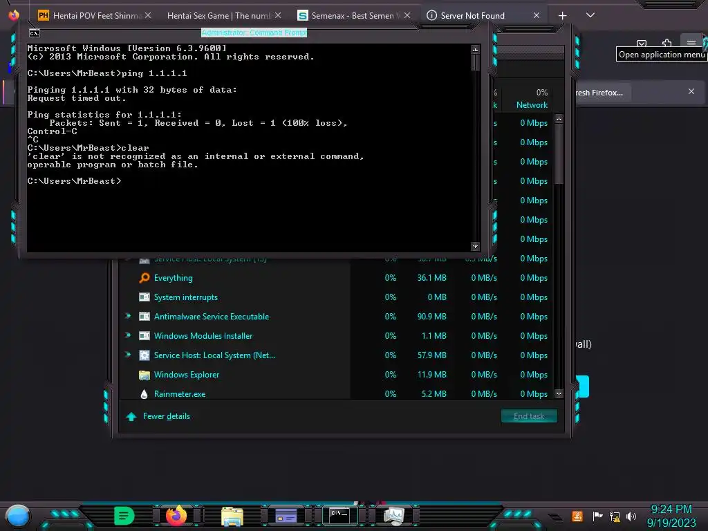
Task: Open the purple card app on taskbar
Action: click(x=286, y=516)
